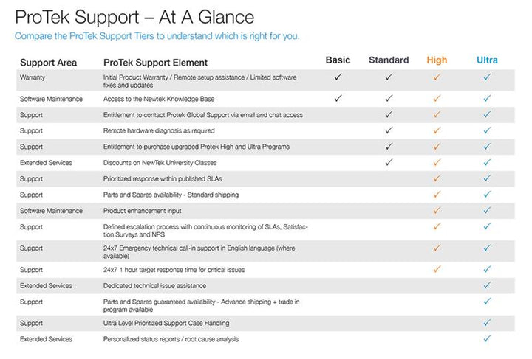
Task: Click High checkmark for 24x7 1 hour response
Action: click(437, 269)
